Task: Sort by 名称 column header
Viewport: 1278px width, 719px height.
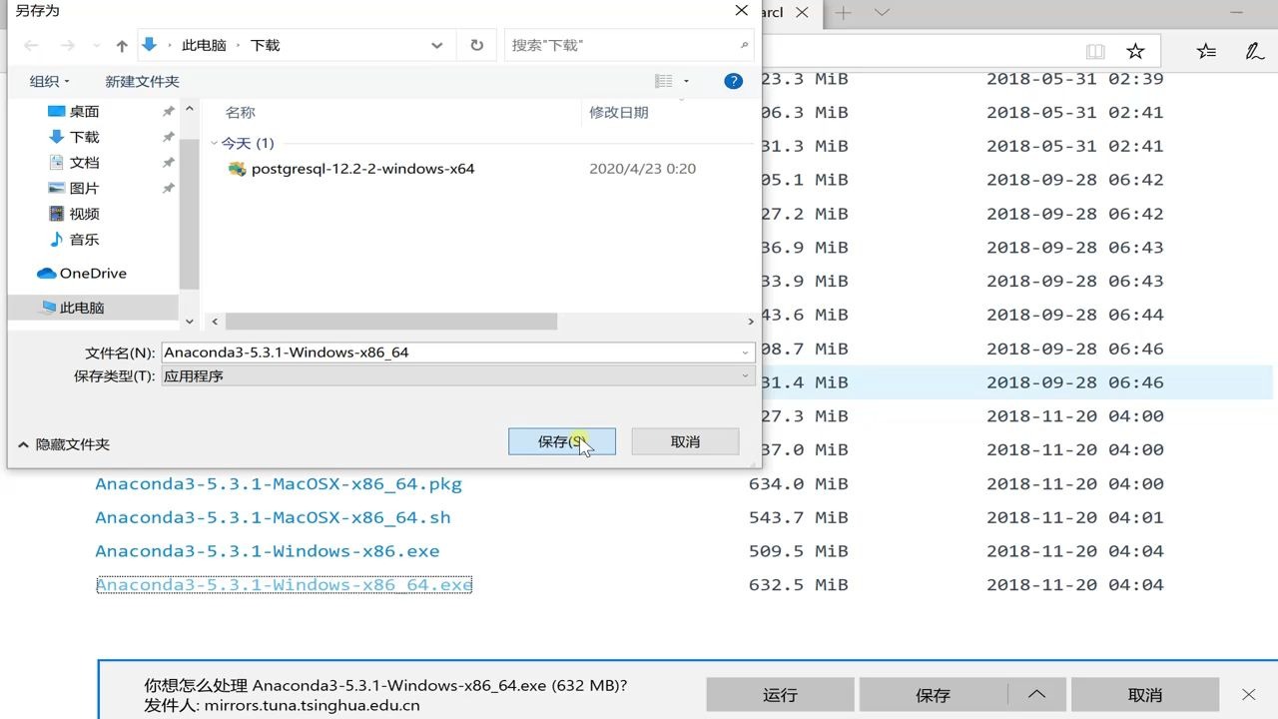Action: coord(240,113)
